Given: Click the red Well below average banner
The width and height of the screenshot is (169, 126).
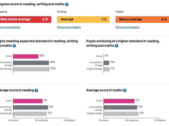Looking at the screenshot, I should [26, 19].
